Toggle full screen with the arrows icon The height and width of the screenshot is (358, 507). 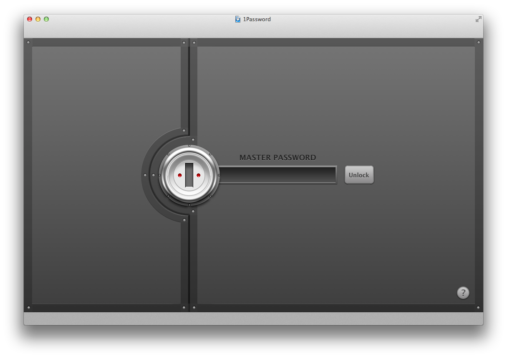pos(478,19)
